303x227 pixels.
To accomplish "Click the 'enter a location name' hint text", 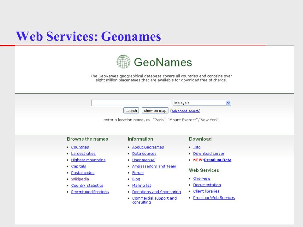I will tap(161, 120).
